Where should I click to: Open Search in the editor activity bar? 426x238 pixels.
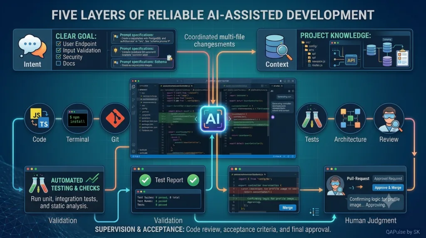(134, 93)
